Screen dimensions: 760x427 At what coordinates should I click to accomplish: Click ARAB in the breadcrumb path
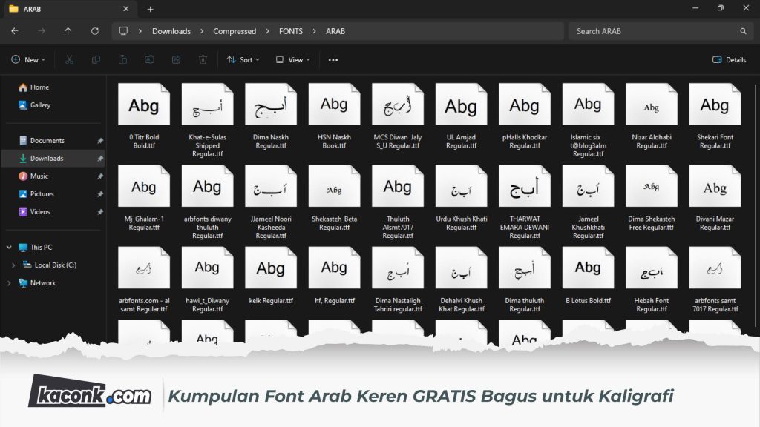[x=335, y=31]
